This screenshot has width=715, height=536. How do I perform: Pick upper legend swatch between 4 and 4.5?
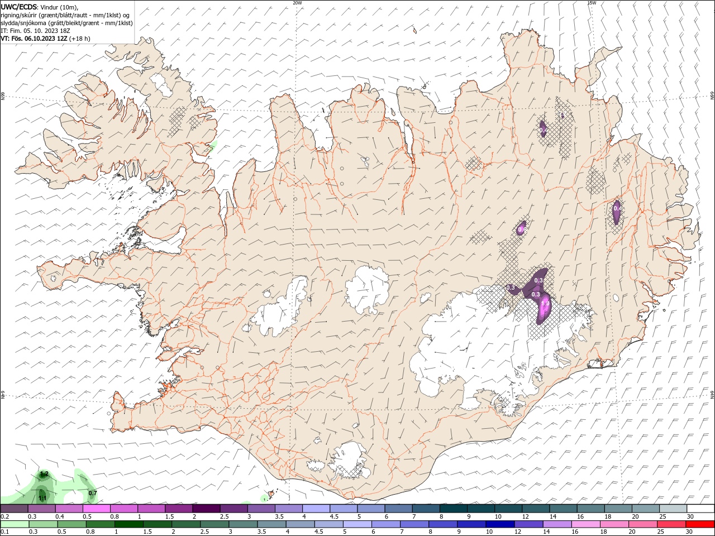316,508
